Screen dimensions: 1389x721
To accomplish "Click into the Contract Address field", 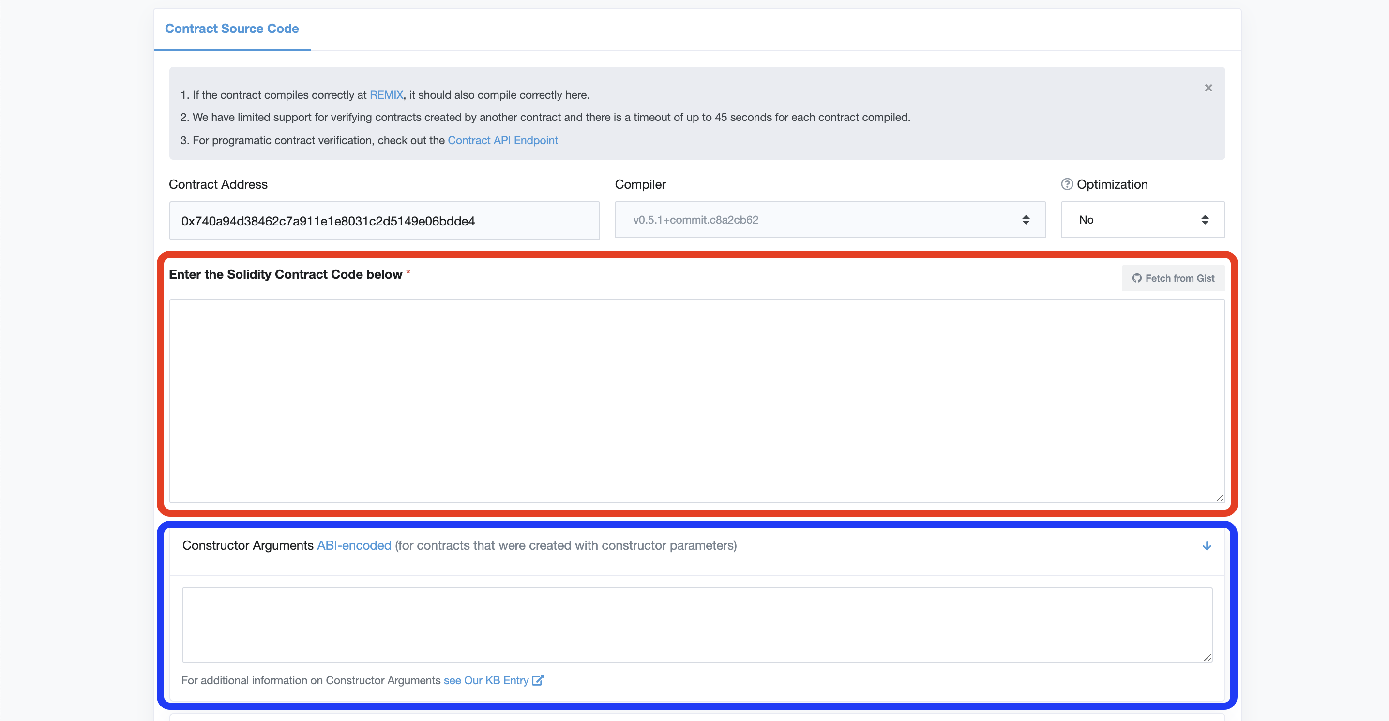I will [384, 221].
